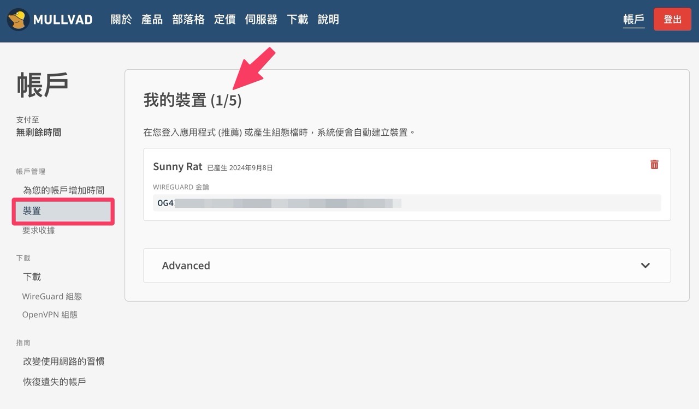This screenshot has height=409, width=699.
Task: Click the 無剩餘時間 status text
Action: 39,133
